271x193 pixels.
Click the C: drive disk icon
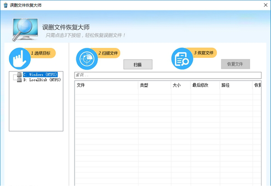coord(19,75)
